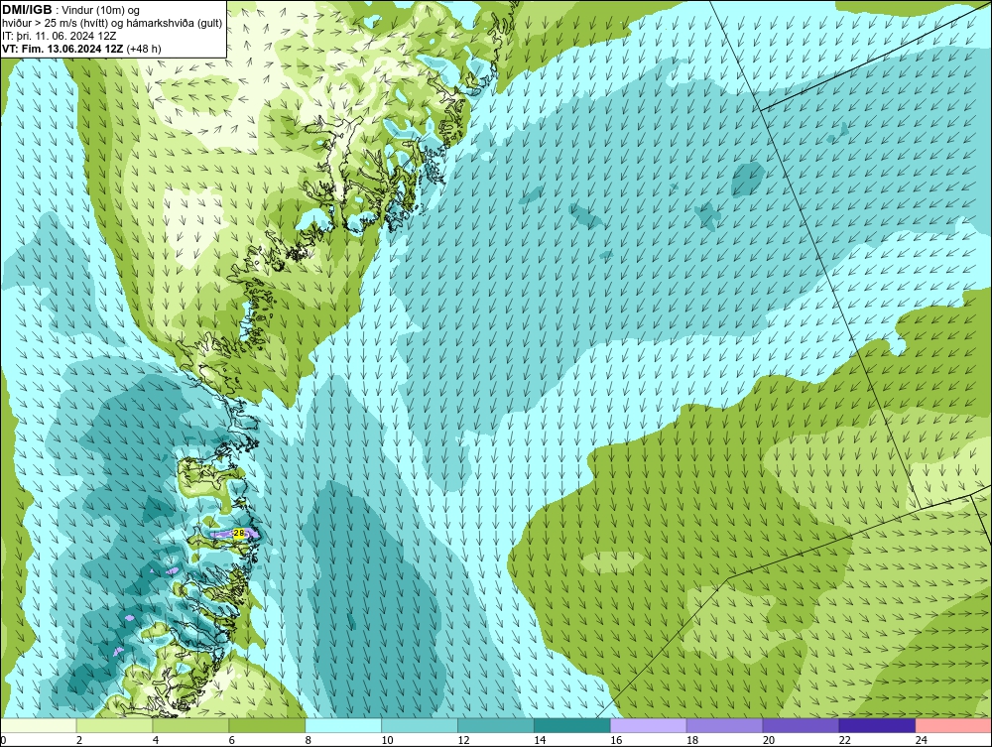Click the 8–10 m/s pale cyan legend swatch
The image size is (992, 747).
[343, 725]
